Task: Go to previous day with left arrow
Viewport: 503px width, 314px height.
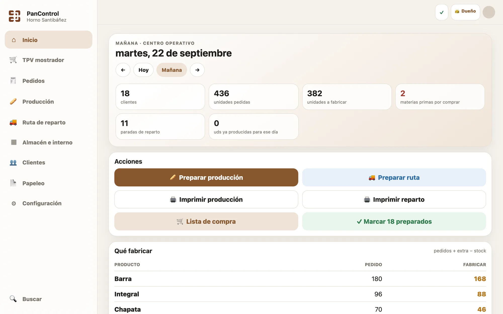Action: pos(123,70)
